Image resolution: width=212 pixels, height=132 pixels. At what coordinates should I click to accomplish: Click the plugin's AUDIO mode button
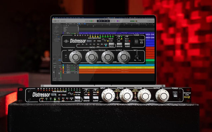tap(127, 44)
